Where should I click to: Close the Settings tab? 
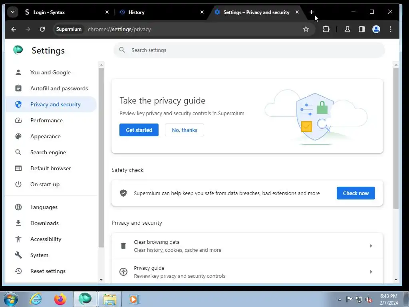click(x=297, y=12)
